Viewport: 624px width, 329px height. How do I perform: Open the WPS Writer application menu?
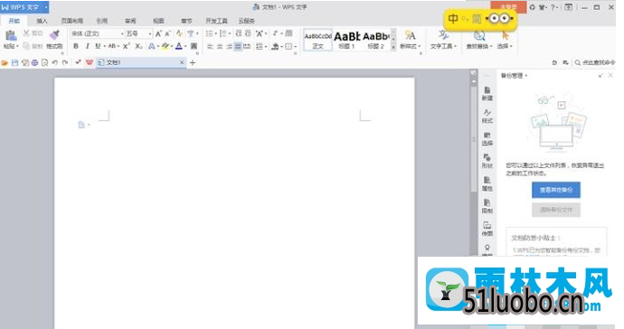point(24,7)
